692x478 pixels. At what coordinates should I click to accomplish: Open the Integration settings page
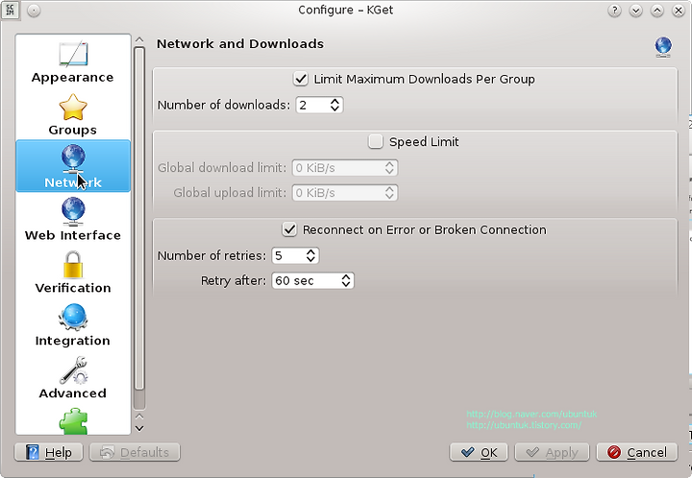pos(73,325)
